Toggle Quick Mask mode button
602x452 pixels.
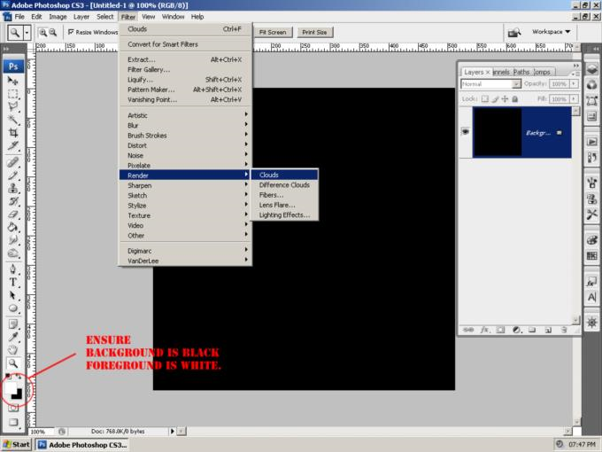point(13,409)
